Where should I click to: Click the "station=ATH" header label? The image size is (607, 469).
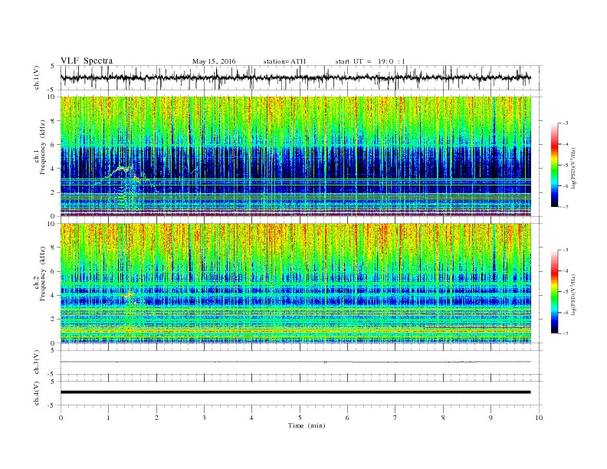tap(284, 61)
